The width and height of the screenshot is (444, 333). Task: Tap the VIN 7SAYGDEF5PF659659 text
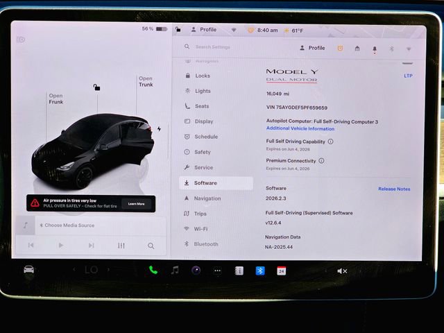click(297, 108)
